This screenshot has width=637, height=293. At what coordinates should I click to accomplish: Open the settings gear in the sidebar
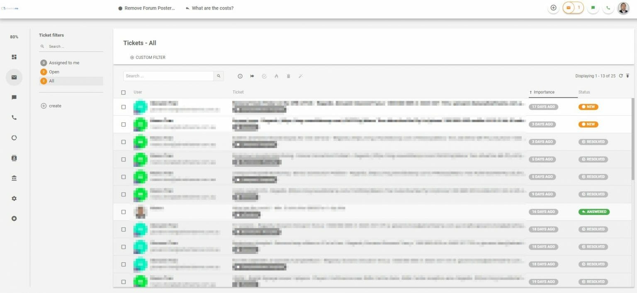coord(14,198)
